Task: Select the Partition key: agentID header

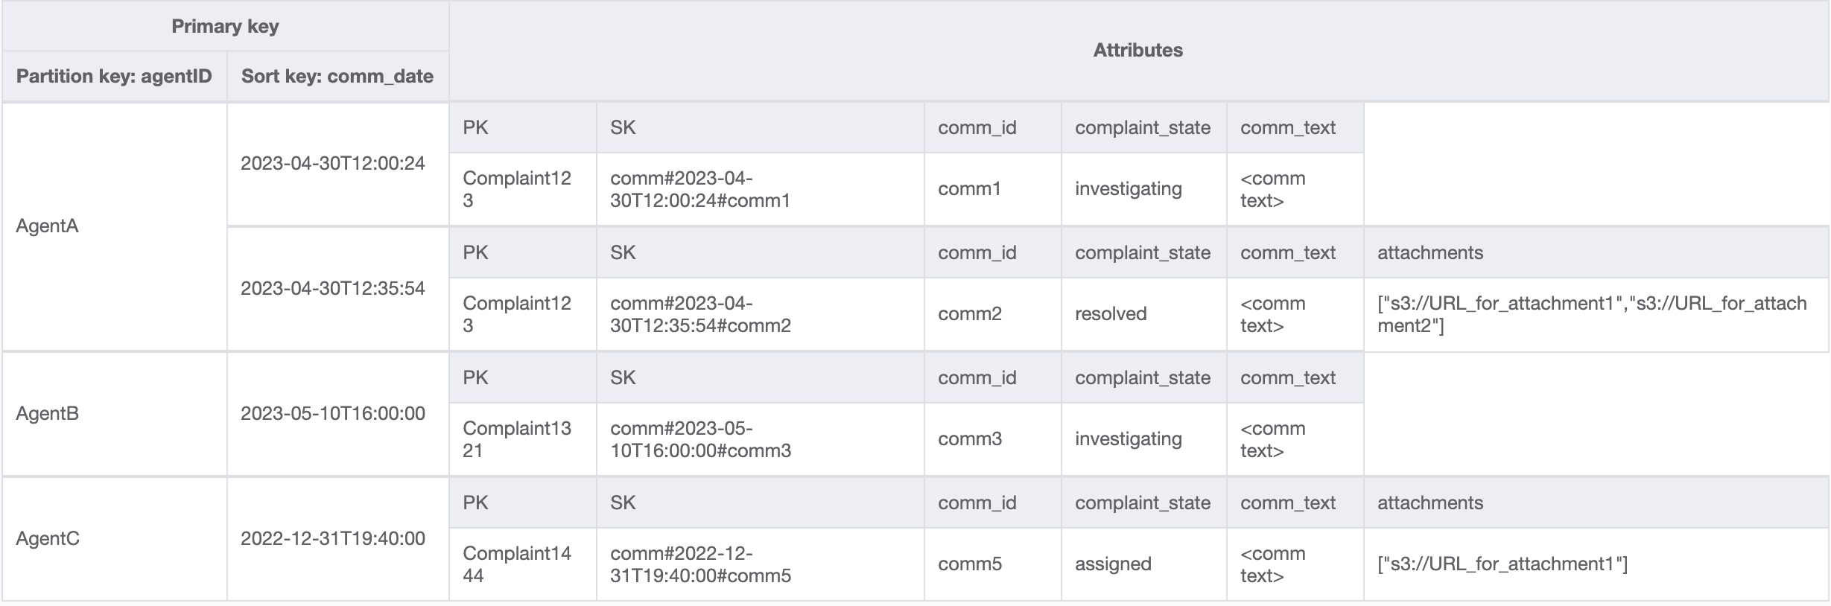Action: (x=114, y=76)
